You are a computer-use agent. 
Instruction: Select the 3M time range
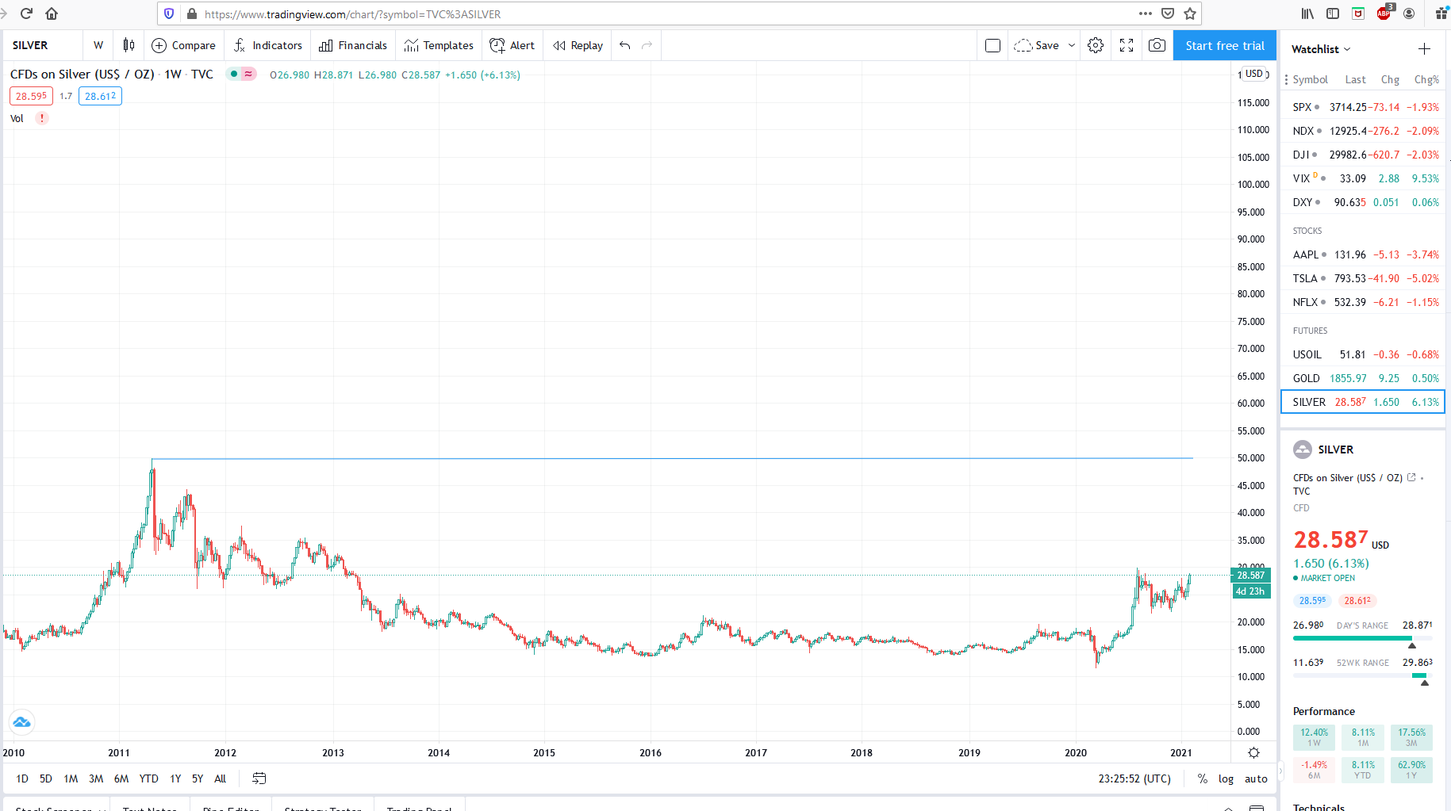(x=96, y=778)
